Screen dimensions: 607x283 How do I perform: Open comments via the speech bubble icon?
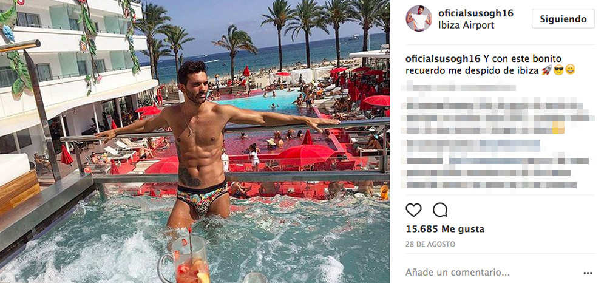pos(440,210)
